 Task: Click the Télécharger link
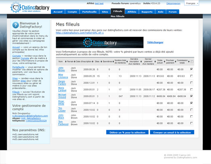(155, 43)
